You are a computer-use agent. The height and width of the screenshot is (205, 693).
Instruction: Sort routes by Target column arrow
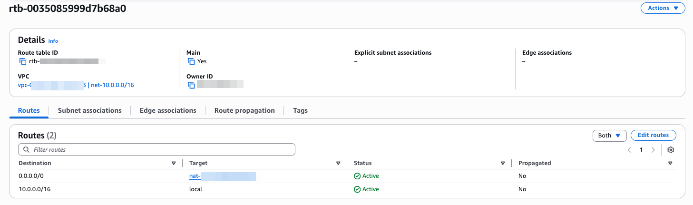point(338,163)
